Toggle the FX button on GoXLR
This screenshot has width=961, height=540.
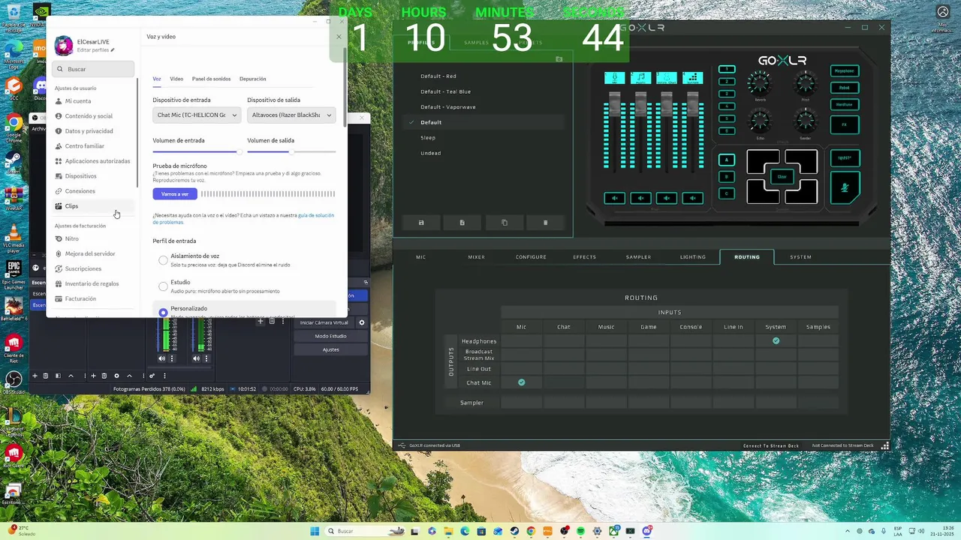(x=845, y=124)
